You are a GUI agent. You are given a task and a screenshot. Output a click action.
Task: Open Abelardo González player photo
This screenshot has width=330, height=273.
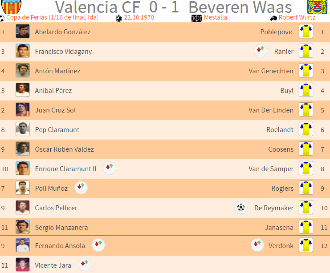tap(23, 32)
